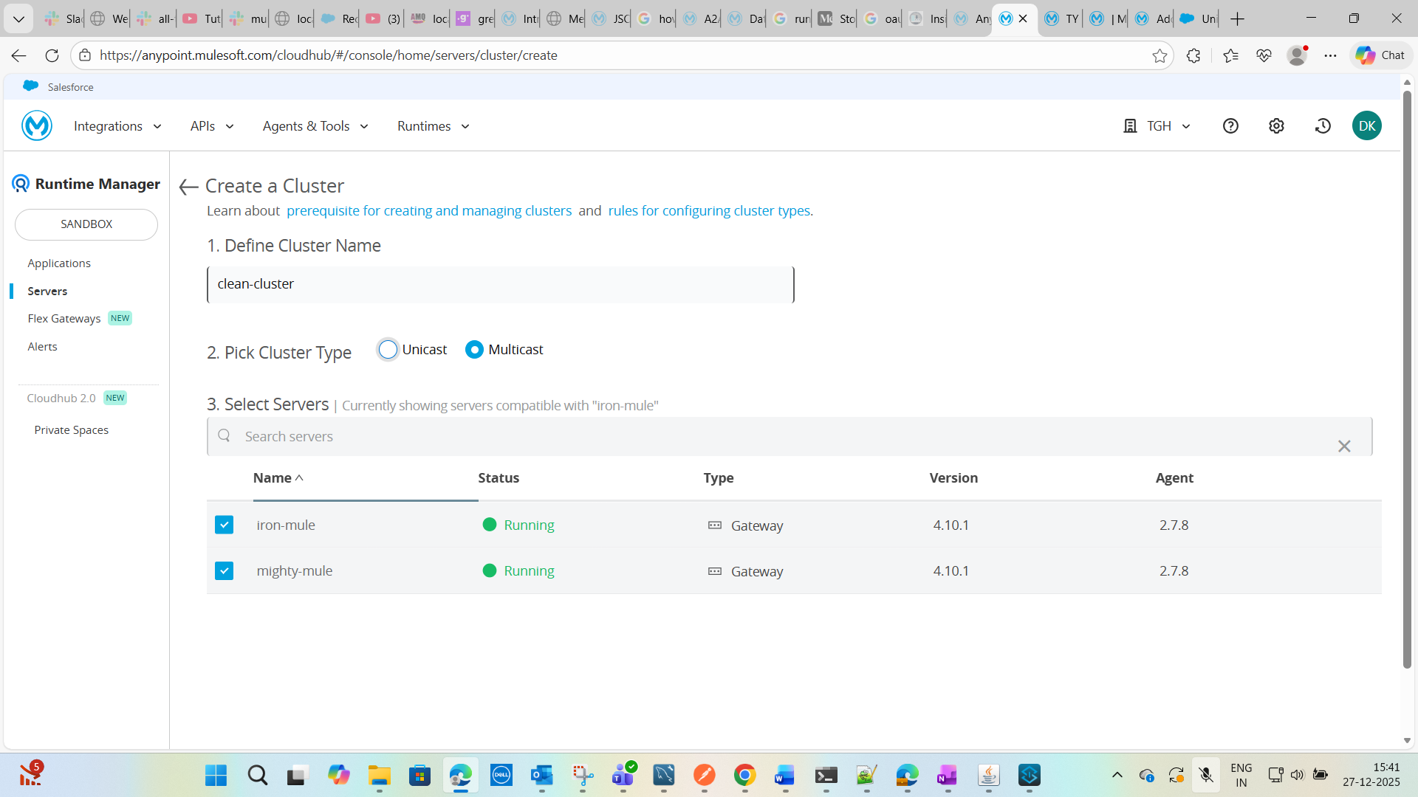
Task: Click the MuleSoft Anypoint logo icon
Action: [37, 126]
